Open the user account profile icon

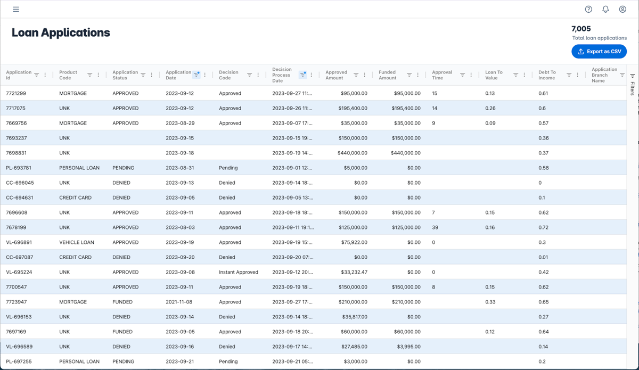click(622, 9)
